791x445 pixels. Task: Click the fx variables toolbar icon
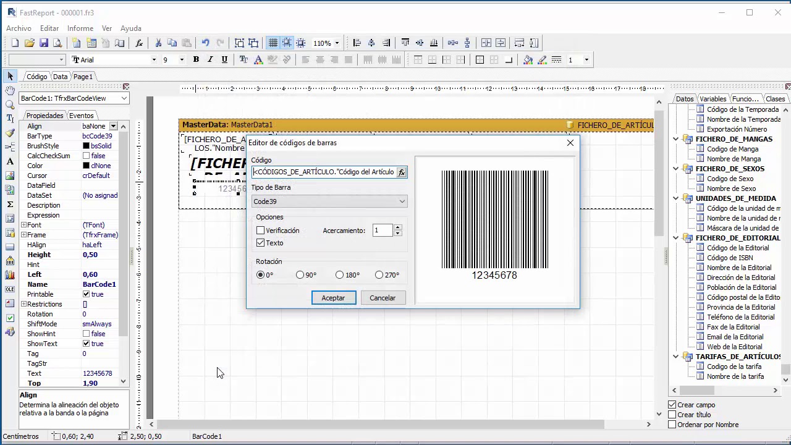[139, 43]
